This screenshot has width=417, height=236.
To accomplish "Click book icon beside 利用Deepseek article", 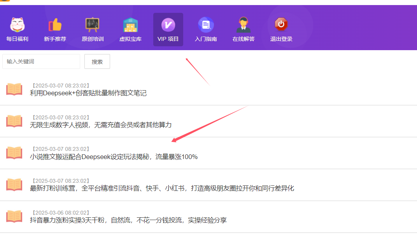I will coord(14,89).
